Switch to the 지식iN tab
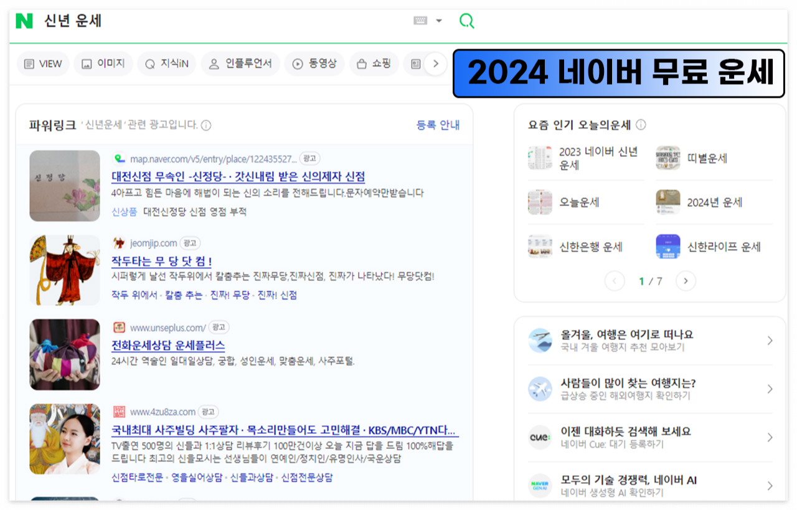 [x=167, y=64]
